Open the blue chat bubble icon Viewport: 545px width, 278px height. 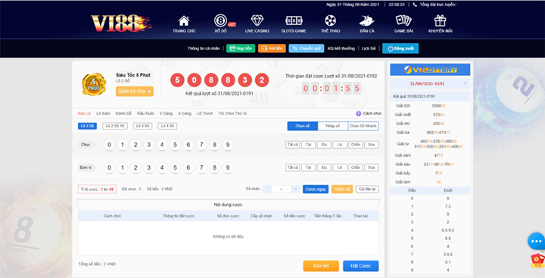tap(536, 241)
